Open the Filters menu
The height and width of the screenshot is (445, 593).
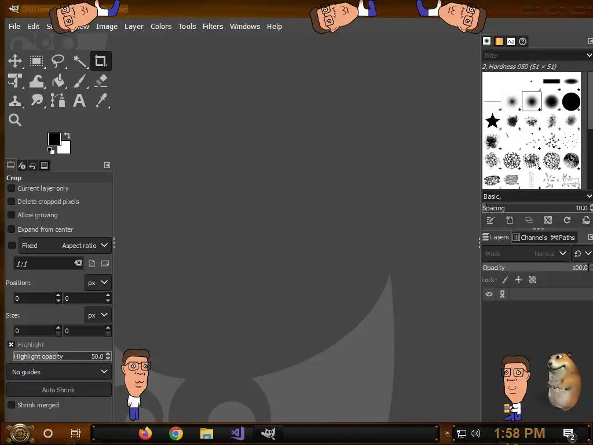(213, 26)
